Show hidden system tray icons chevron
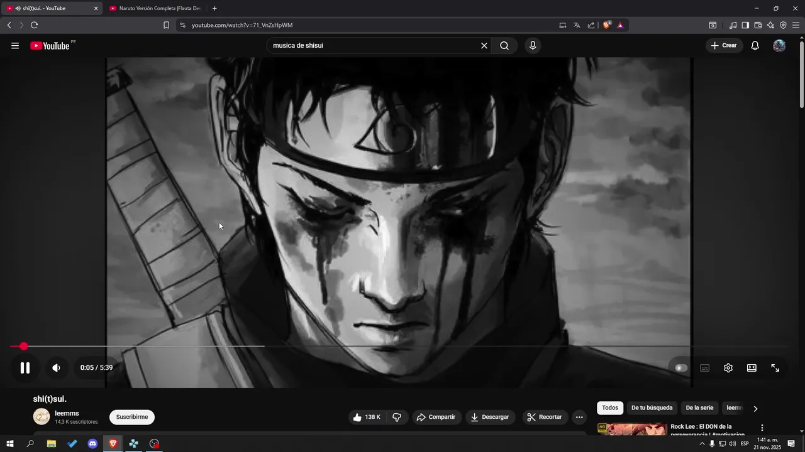Viewport: 805px width, 452px height. click(702, 444)
